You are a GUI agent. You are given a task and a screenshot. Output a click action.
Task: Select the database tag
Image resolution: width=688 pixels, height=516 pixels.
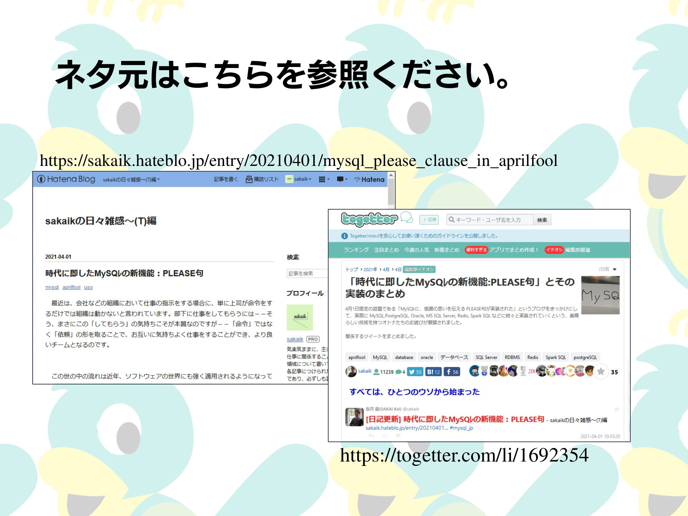click(404, 357)
